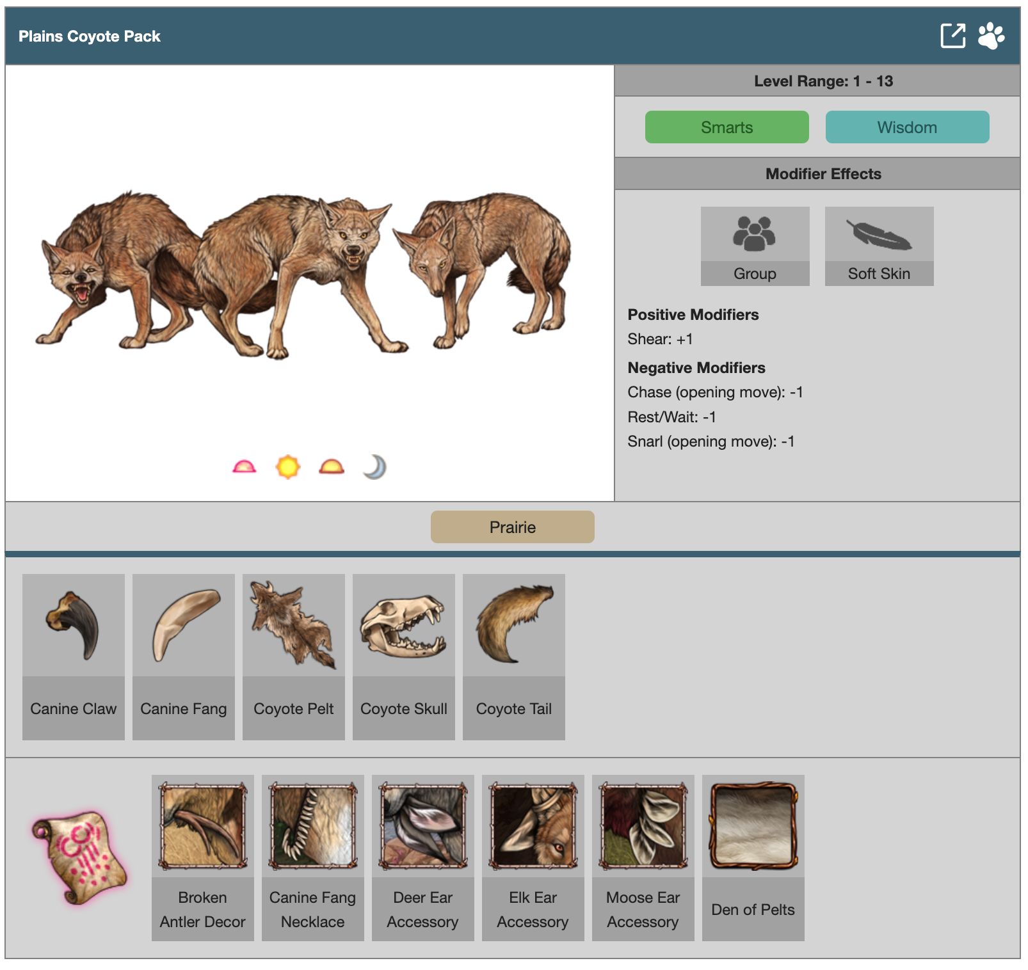1028x970 pixels.
Task: Select the Coyote Tail item
Action: point(514,656)
